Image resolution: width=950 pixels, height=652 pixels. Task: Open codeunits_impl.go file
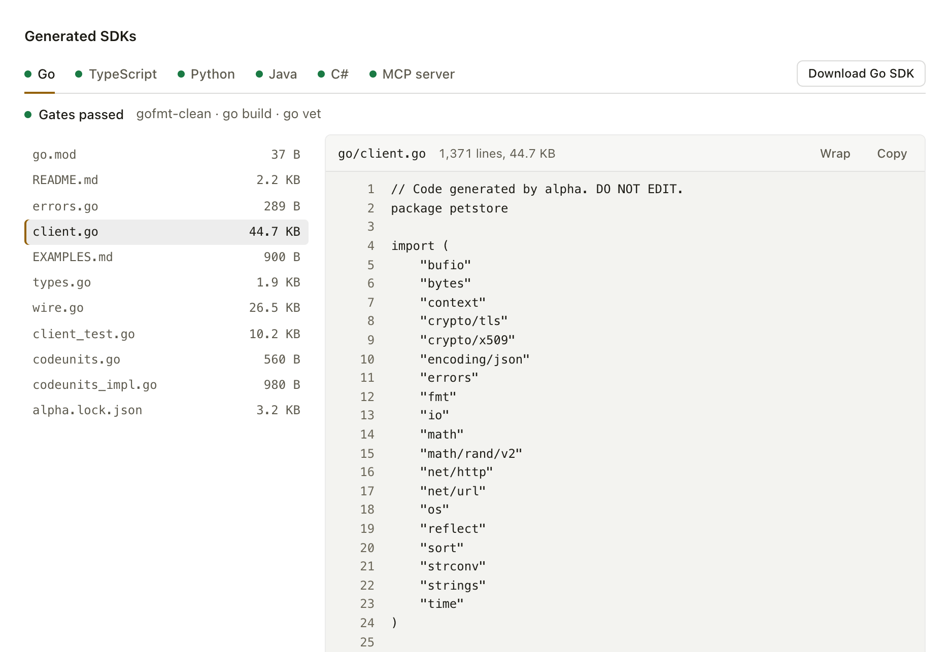(166, 385)
